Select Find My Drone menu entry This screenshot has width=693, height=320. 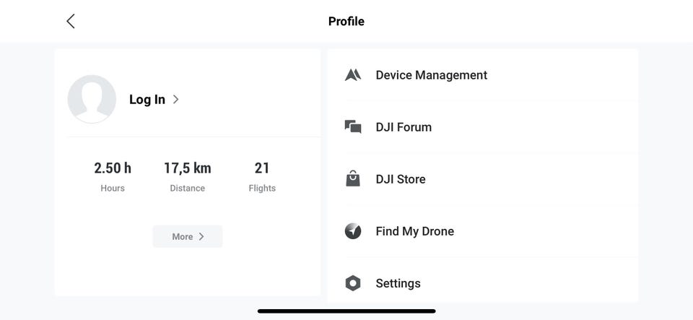[415, 231]
